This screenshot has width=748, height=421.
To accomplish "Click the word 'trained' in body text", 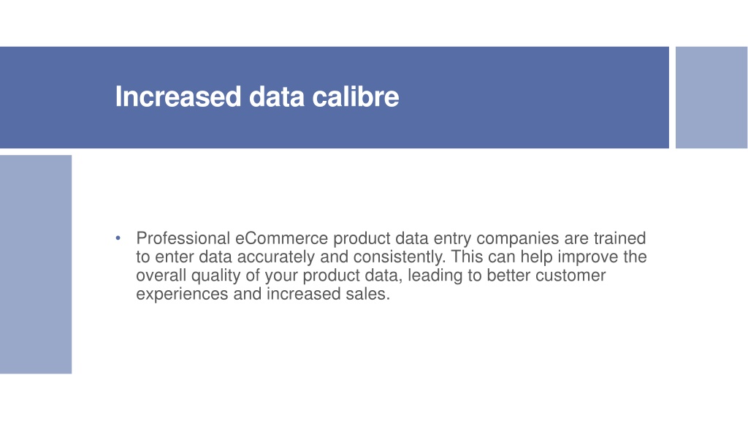I will click(x=619, y=238).
